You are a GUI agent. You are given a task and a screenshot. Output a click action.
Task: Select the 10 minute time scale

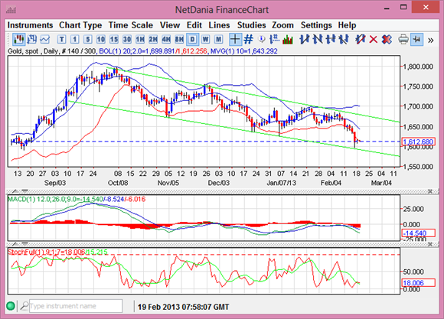coord(100,39)
